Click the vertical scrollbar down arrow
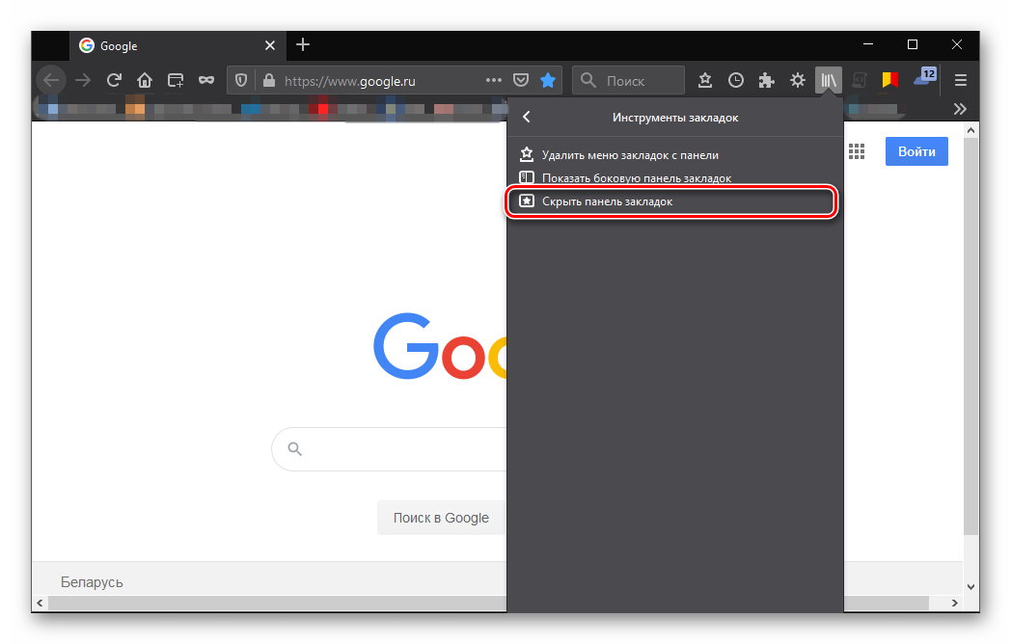1011x644 pixels. pos(971,586)
